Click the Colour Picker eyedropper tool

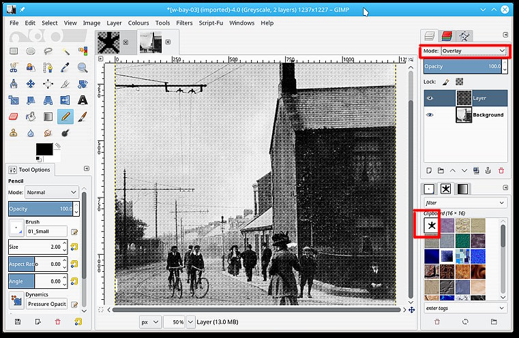coord(65,67)
